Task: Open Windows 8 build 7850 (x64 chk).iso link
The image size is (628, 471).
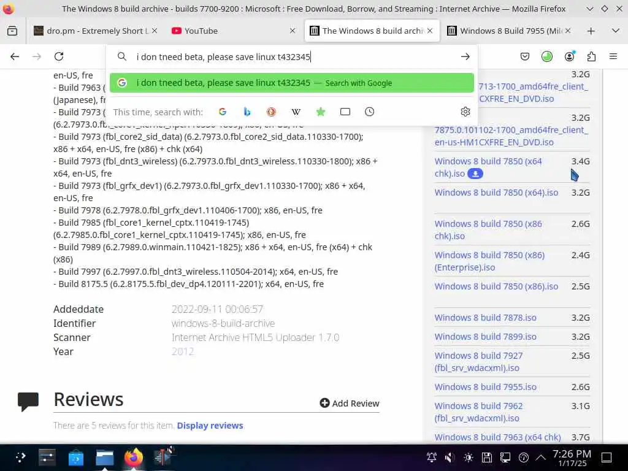Action: coord(488,167)
